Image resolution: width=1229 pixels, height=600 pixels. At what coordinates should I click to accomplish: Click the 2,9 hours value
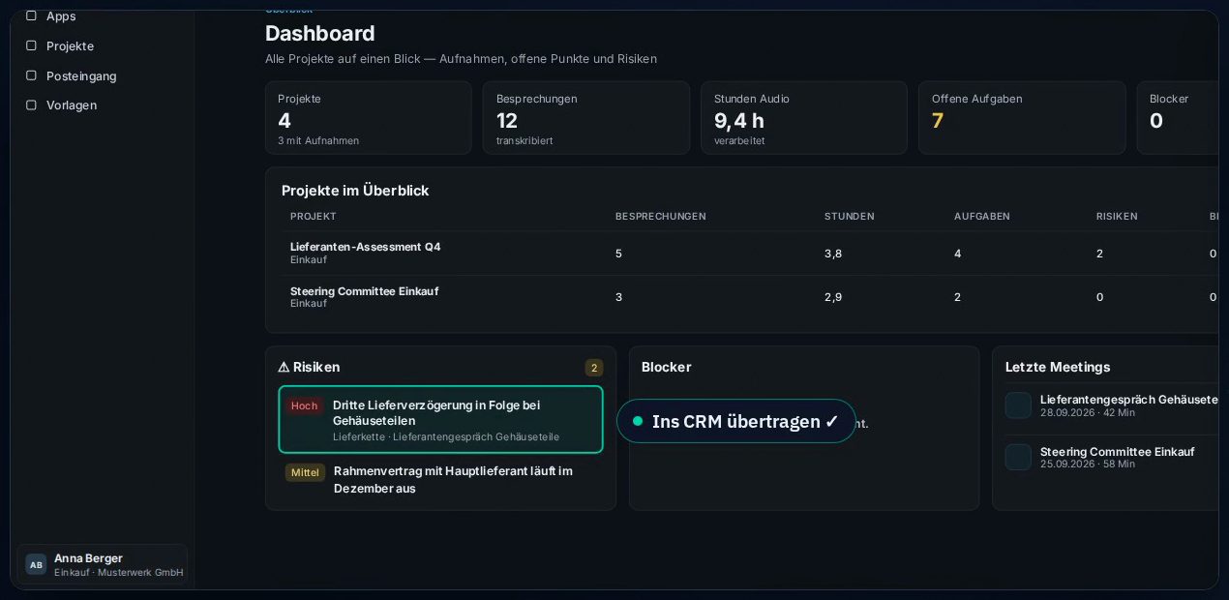click(x=833, y=297)
